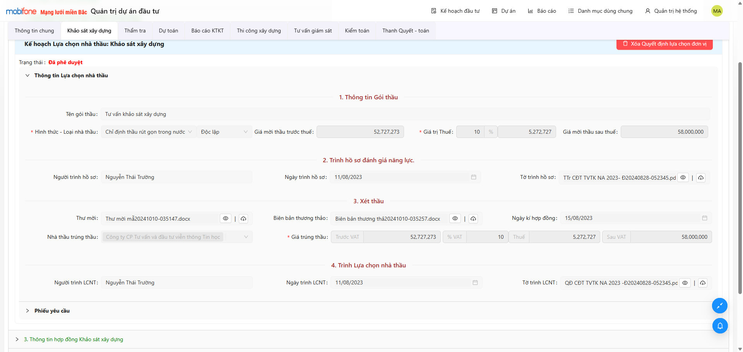Upload a new Thư mời file
The height and width of the screenshot is (352, 743).
coord(243,219)
